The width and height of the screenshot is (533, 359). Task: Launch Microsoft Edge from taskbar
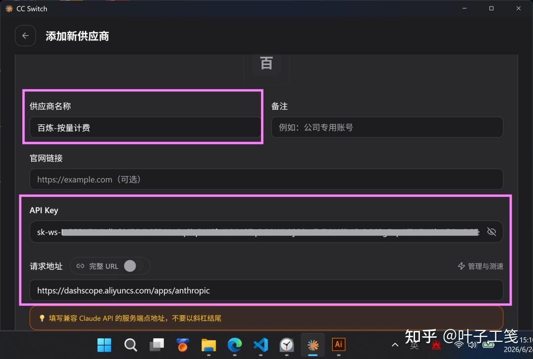tap(234, 345)
